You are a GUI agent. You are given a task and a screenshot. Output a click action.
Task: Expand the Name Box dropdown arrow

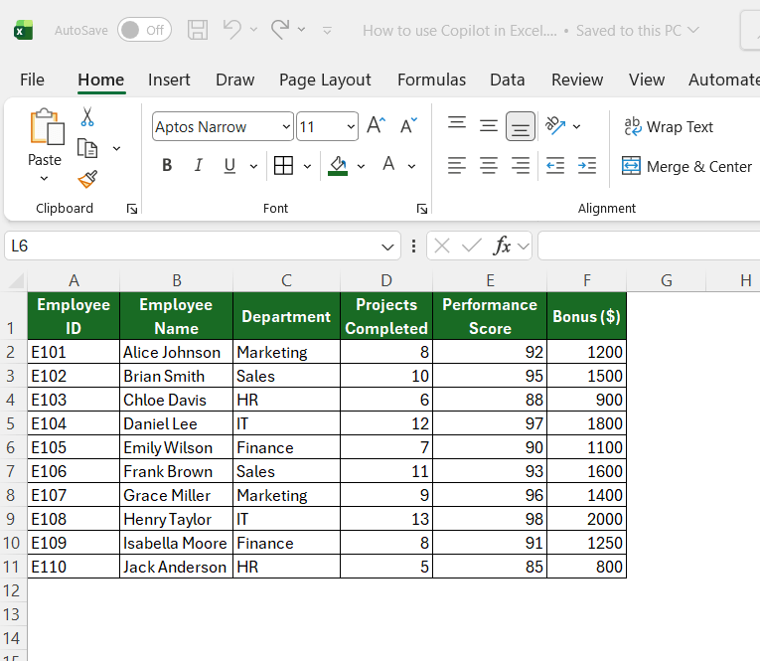tap(387, 247)
